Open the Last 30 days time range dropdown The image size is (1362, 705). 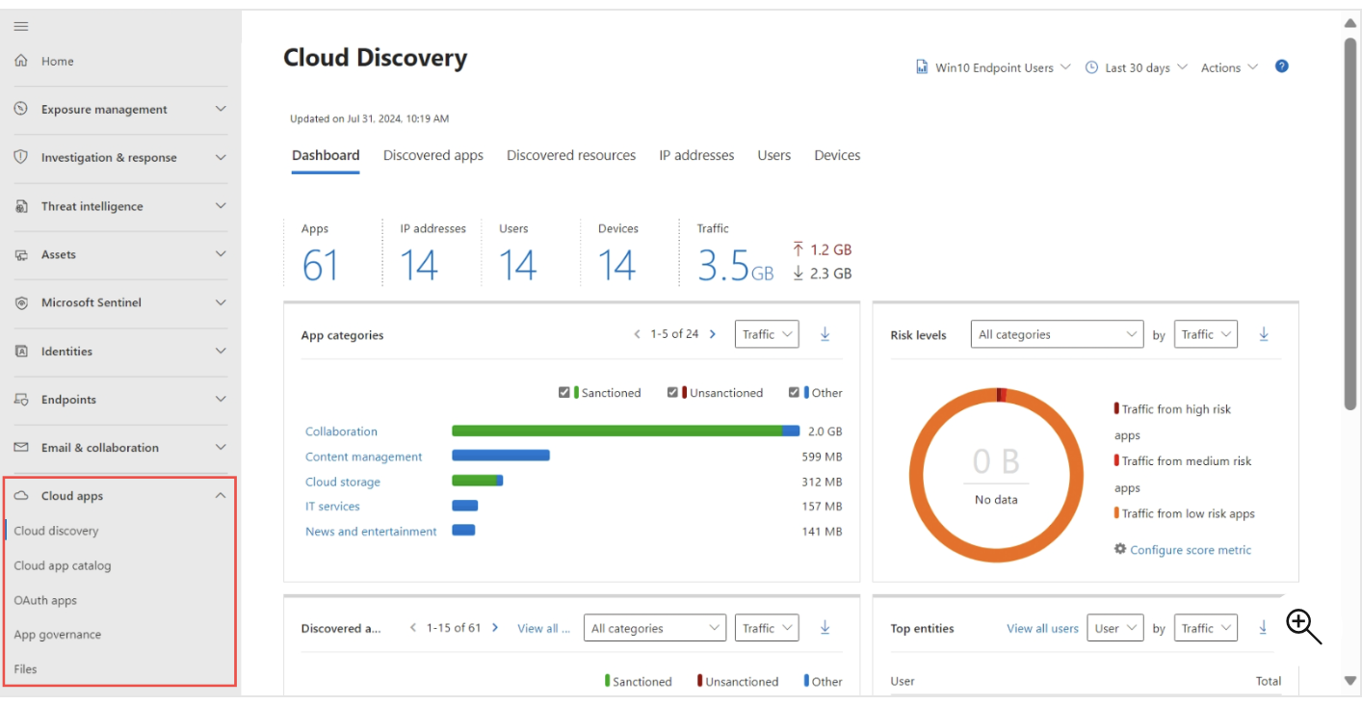pyautogui.click(x=1137, y=67)
